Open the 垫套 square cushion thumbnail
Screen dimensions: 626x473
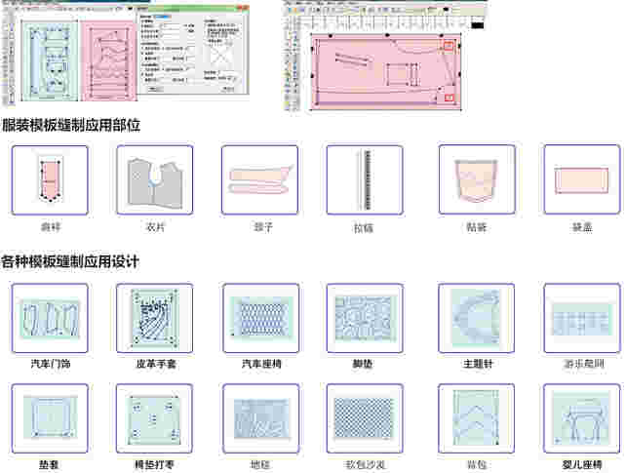tap(50, 418)
